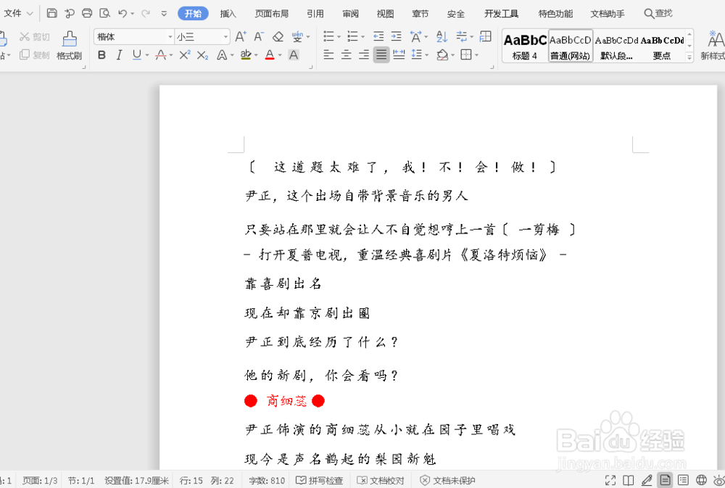
Task: Toggle Underline formatting
Action: [137, 55]
